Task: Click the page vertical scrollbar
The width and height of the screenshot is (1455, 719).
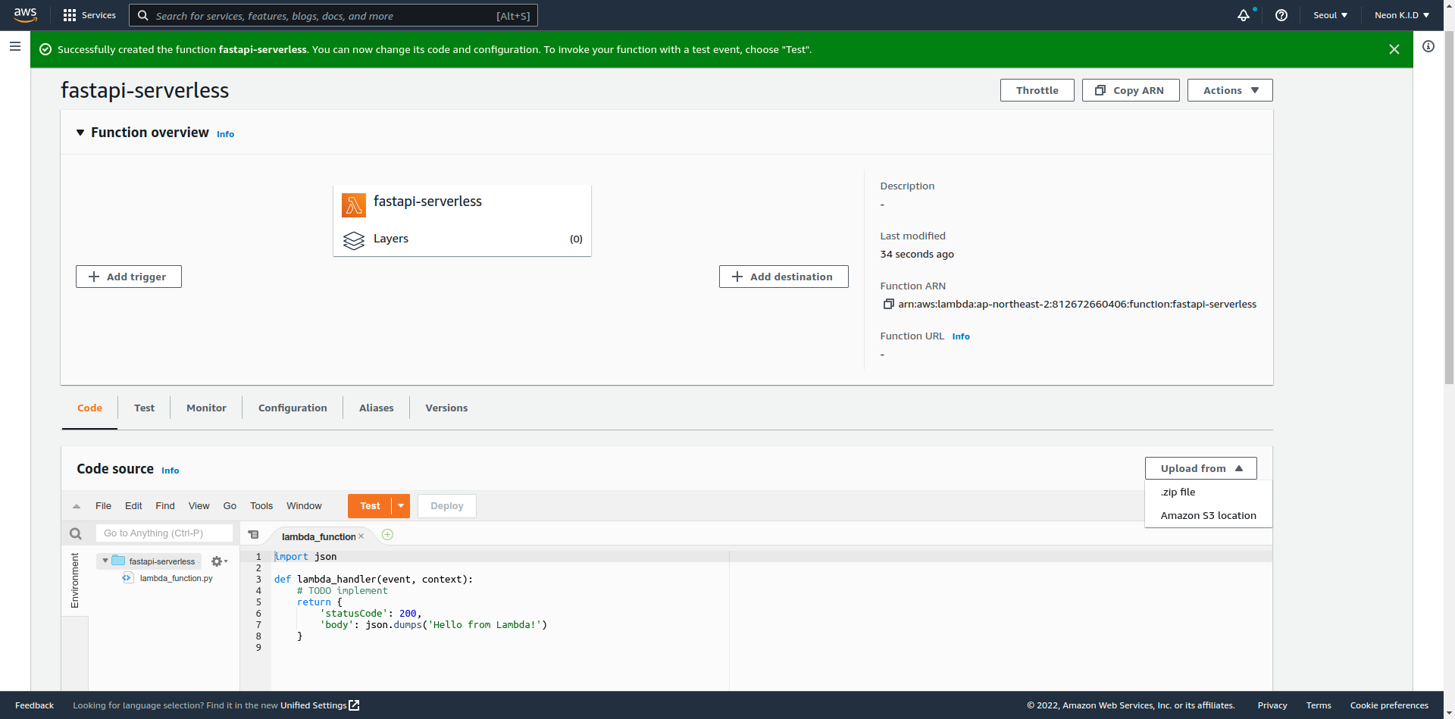Action: (x=1449, y=208)
